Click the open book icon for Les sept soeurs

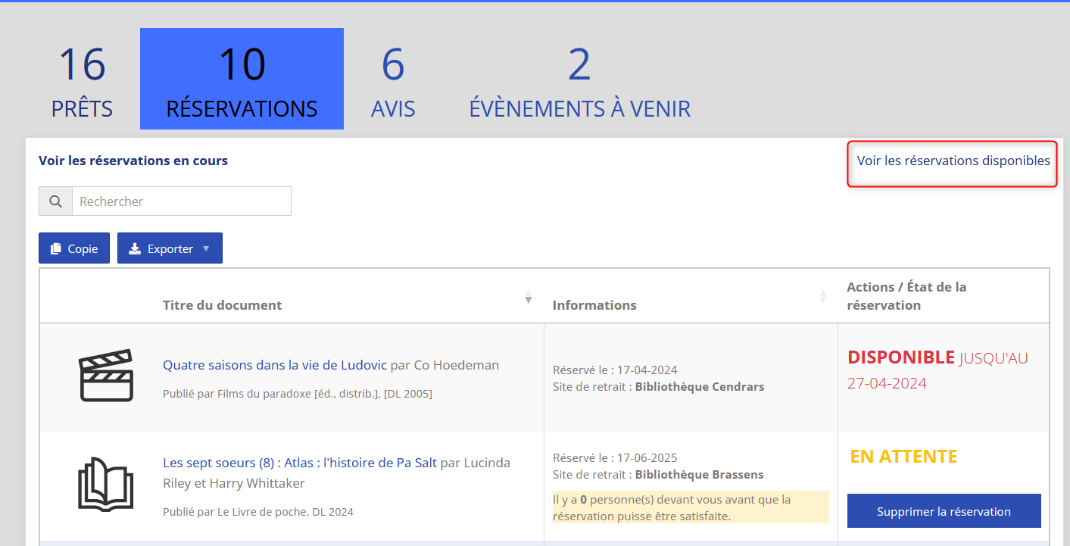(106, 483)
